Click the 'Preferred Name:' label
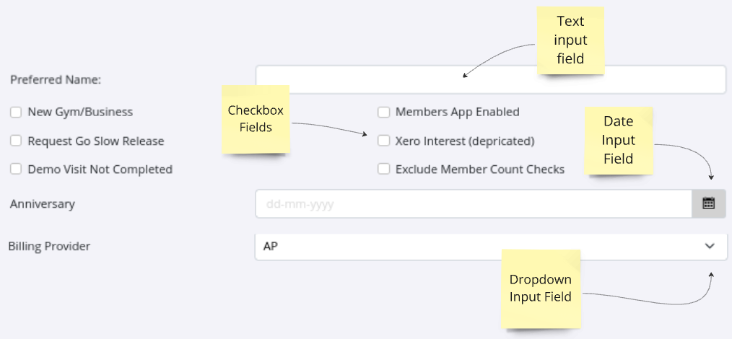732x339 pixels. (56, 79)
